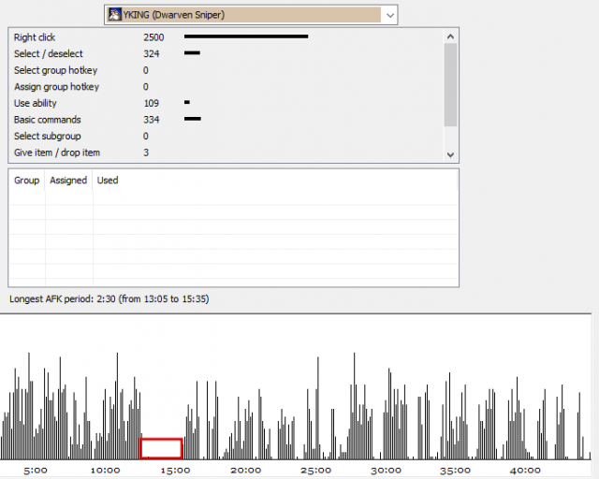Sort by the Assigned column header
This screenshot has width=599, height=479.
coord(68,181)
